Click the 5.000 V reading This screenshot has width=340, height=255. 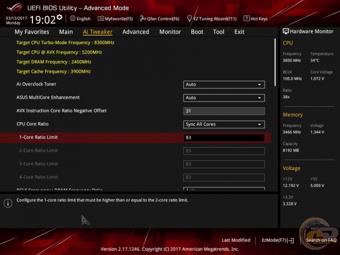(x=317, y=185)
